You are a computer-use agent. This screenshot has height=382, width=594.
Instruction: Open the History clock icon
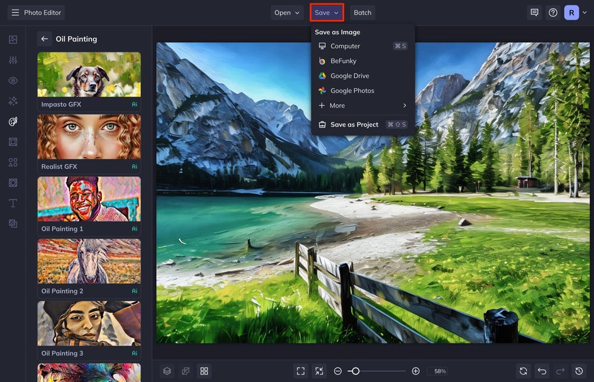[580, 371]
